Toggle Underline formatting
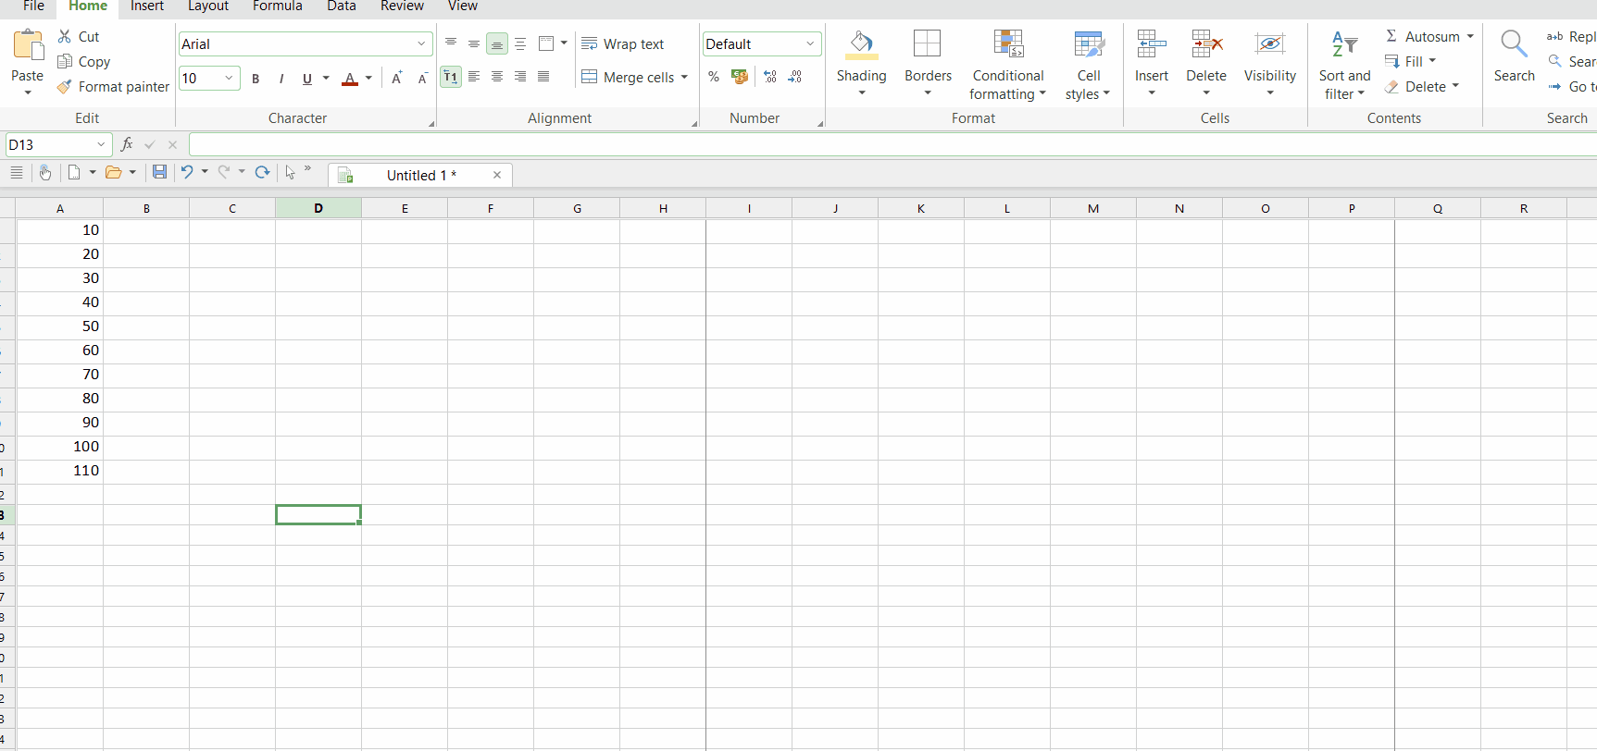Screen dimensions: 1597x751 click(x=307, y=79)
